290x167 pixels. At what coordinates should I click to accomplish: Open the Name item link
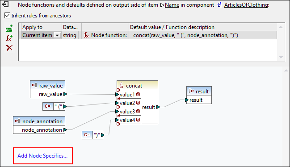pos(172,5)
